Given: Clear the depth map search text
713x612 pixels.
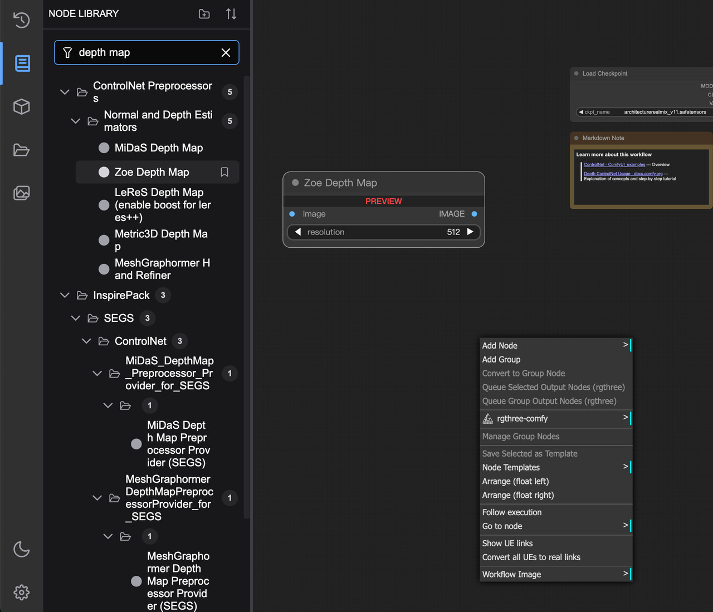Looking at the screenshot, I should 226,52.
